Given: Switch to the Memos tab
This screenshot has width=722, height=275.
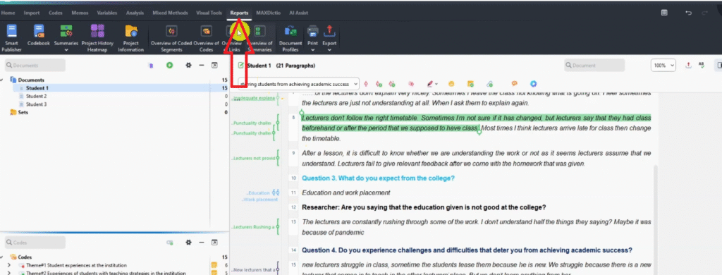Looking at the screenshot, I should 80,13.
